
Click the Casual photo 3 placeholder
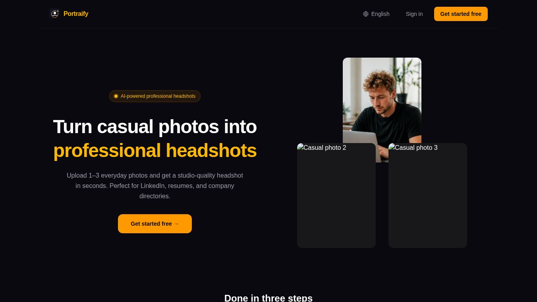click(x=428, y=196)
